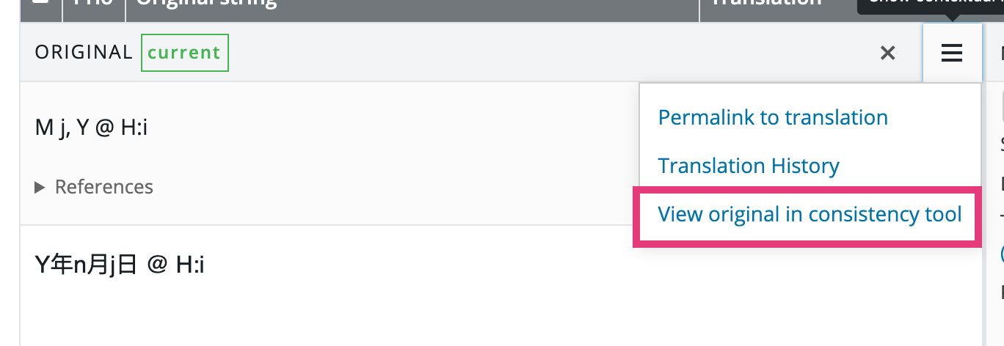Click the cut-off heading right of the menu icon

point(1001,53)
